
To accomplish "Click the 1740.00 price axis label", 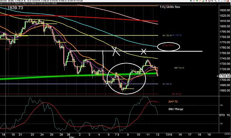I will (225, 58).
